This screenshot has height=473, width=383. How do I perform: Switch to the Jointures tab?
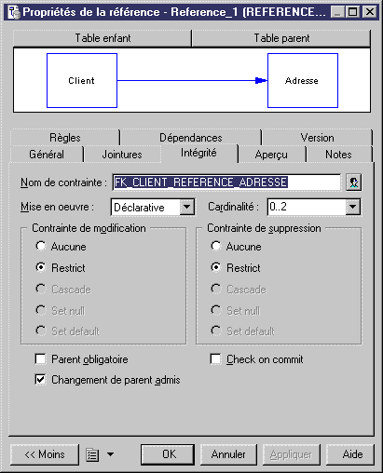point(122,155)
